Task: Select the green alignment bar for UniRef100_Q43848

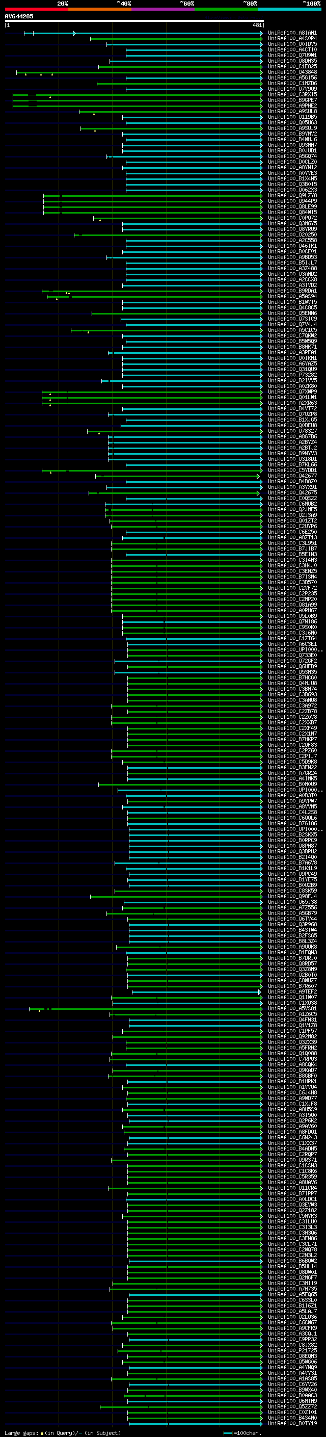Action: tap(140, 72)
